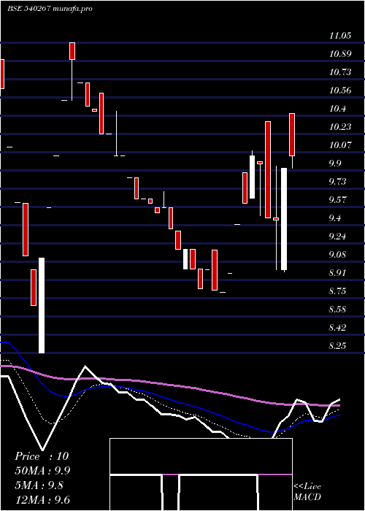Click the <<Live MACD label
The height and width of the screenshot is (511, 365).
307,492
